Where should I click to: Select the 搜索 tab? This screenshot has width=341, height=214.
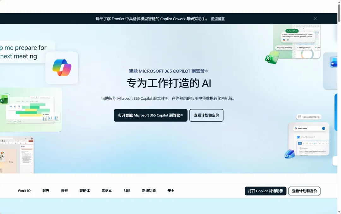pyautogui.click(x=64, y=191)
